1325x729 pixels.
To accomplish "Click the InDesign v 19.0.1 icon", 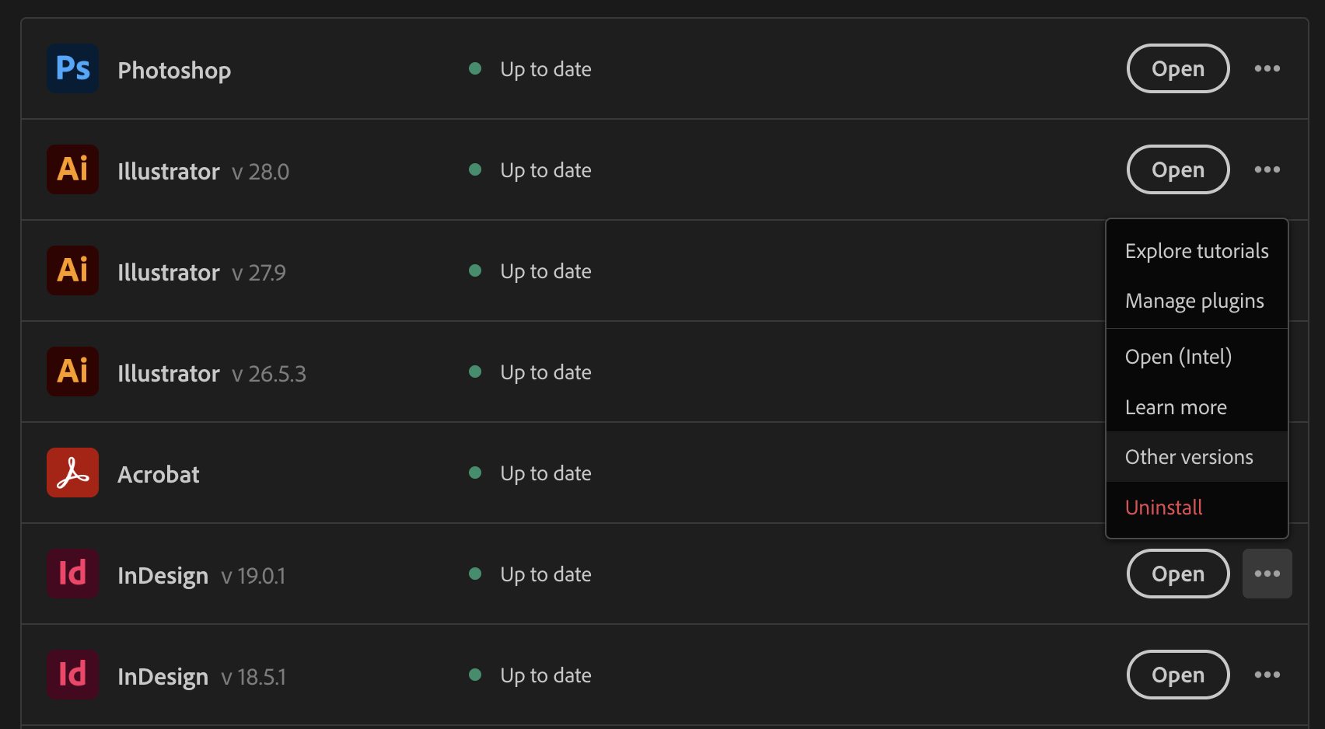I will (72, 574).
